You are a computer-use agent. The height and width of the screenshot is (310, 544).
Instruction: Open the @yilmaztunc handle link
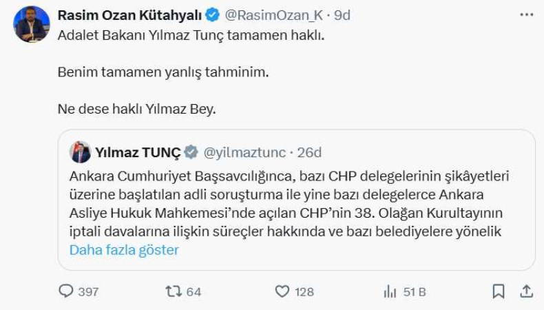click(242, 152)
